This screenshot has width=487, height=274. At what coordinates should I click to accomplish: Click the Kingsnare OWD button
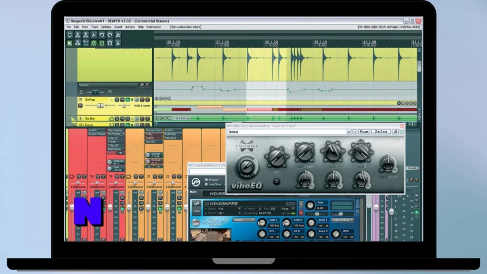click(196, 211)
